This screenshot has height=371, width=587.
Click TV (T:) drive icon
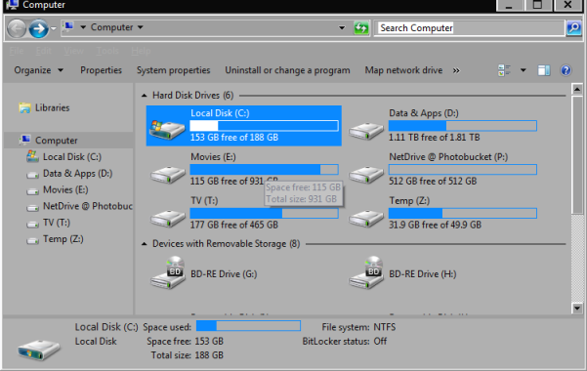(x=167, y=219)
